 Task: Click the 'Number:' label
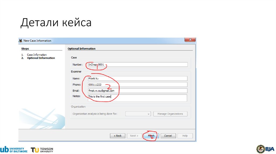(x=77, y=64)
